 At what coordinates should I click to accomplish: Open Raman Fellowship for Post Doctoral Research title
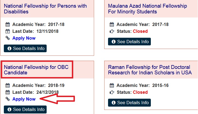point(150,70)
